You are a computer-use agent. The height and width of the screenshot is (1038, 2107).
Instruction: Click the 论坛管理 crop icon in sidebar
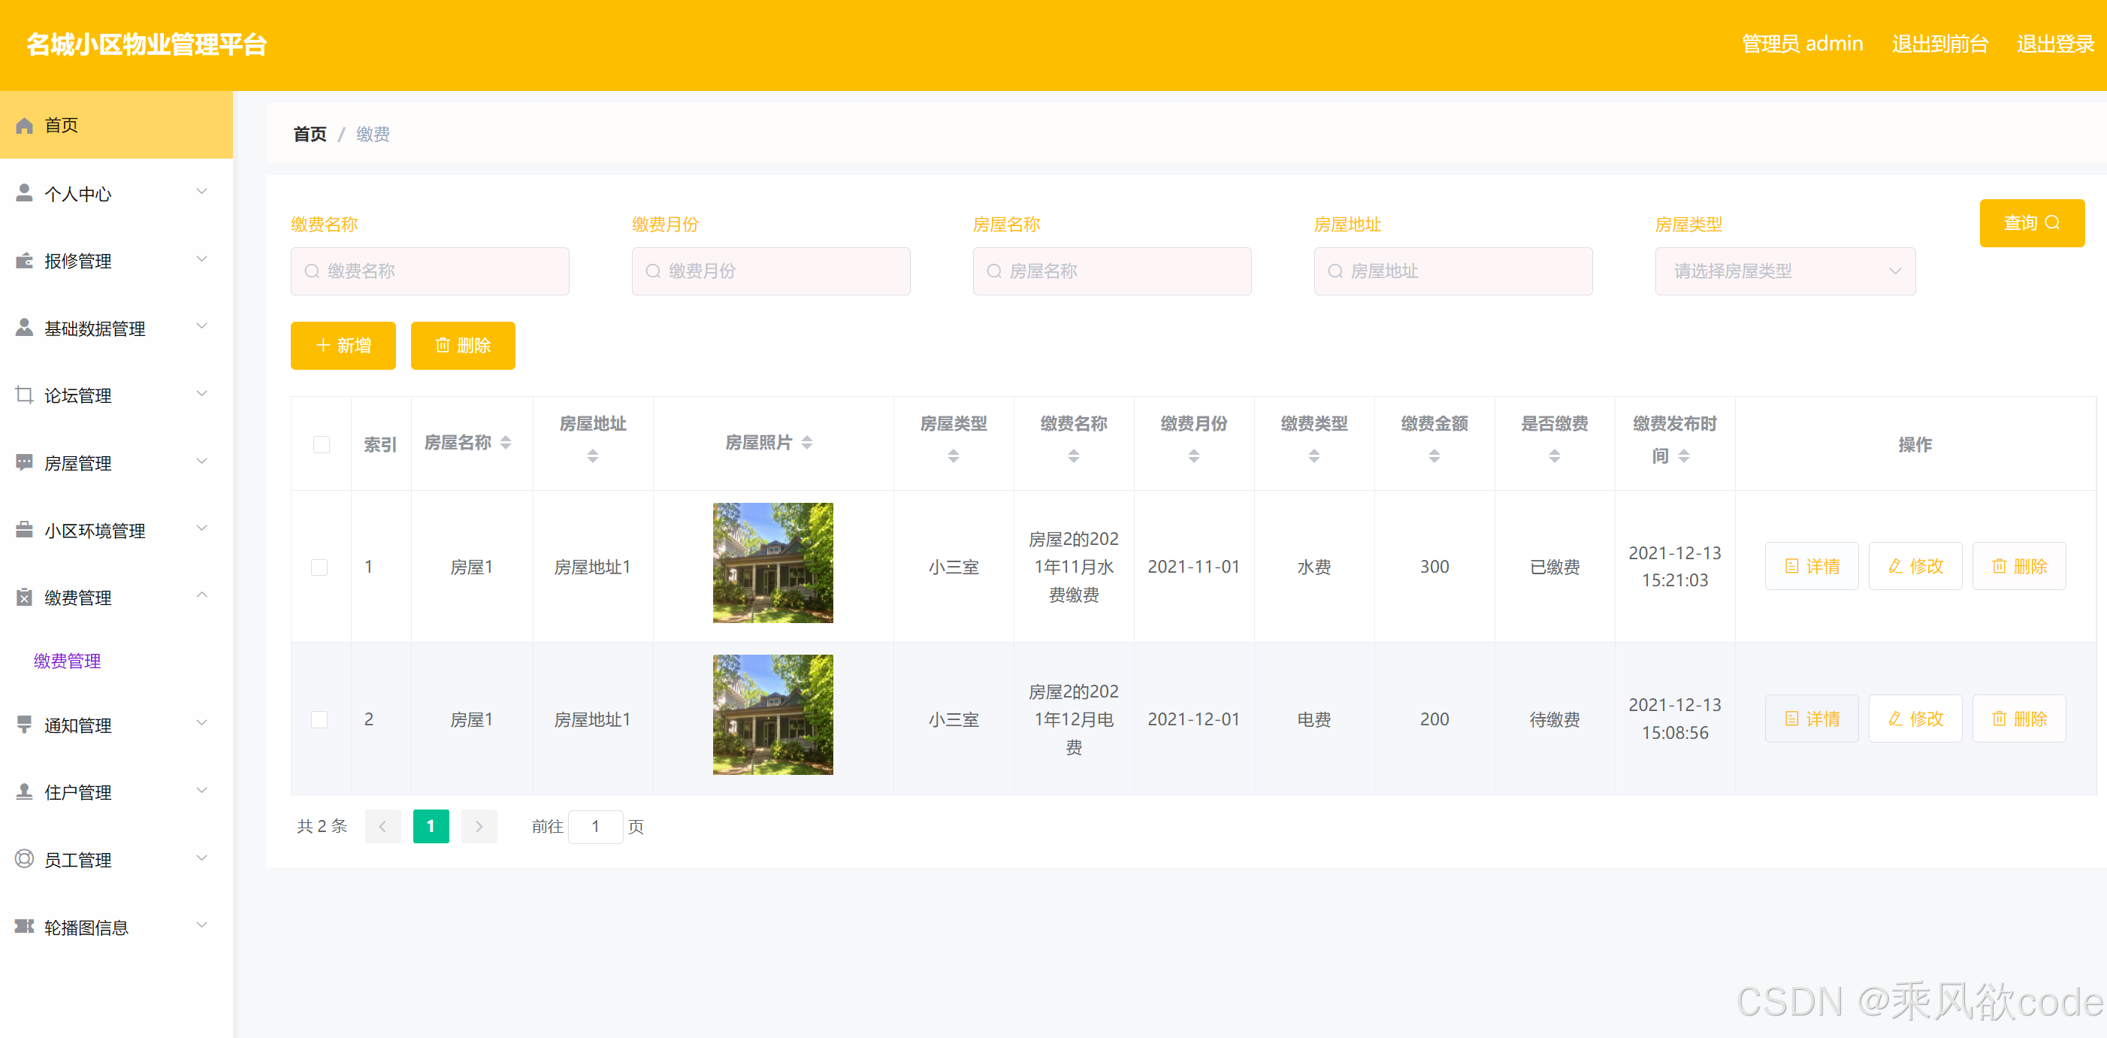coord(25,395)
